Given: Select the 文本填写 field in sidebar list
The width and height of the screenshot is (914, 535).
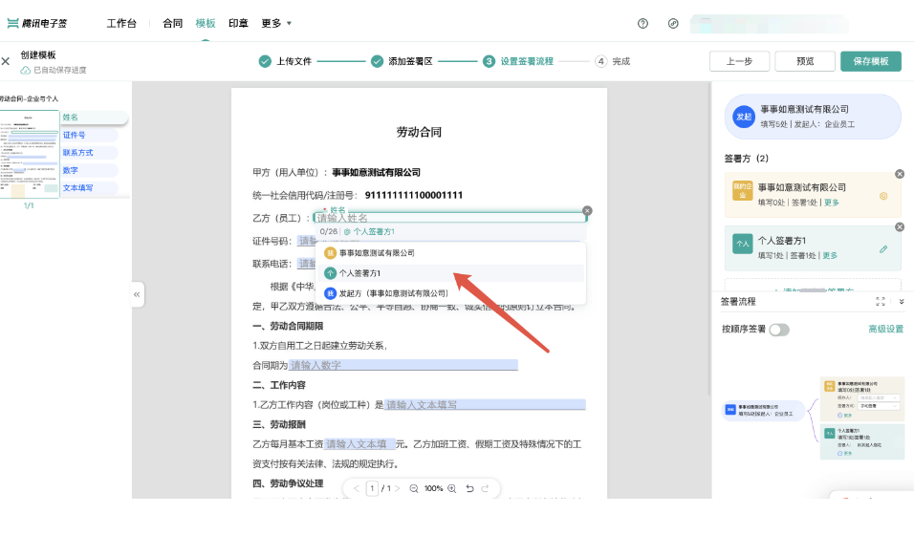Looking at the screenshot, I should (x=90, y=187).
